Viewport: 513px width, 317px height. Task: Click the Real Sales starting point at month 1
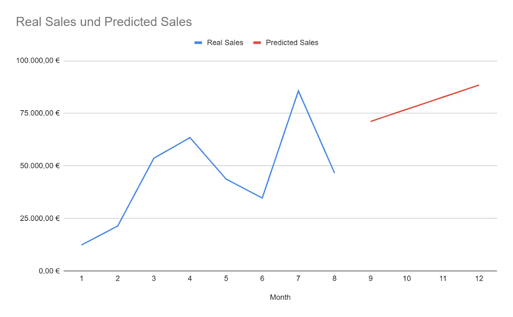82,245
